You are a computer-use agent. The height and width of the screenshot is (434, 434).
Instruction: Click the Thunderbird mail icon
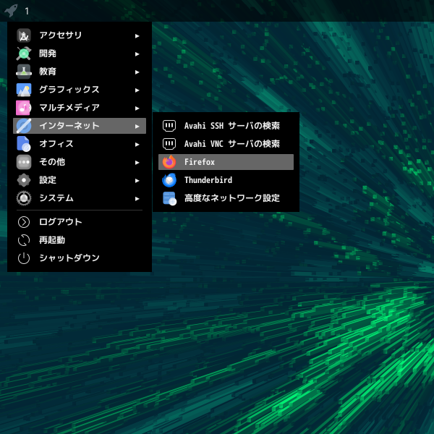pyautogui.click(x=169, y=180)
